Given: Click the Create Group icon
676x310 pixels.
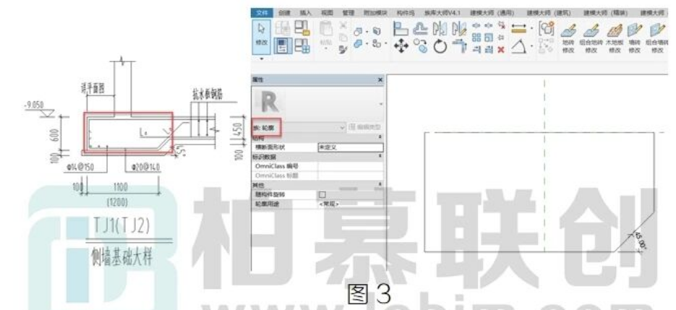Looking at the screenshot, I should [x=545, y=28].
